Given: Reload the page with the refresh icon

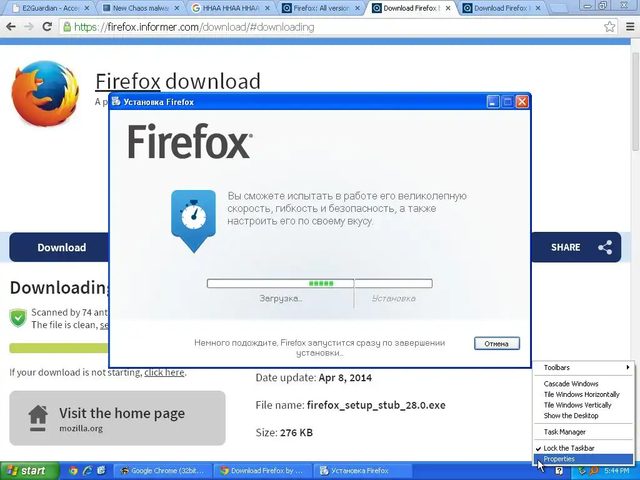Looking at the screenshot, I should 47,27.
